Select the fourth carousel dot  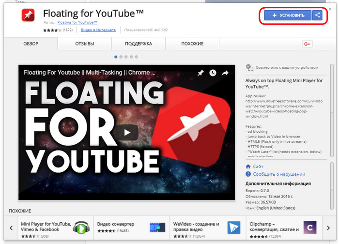(131, 57)
